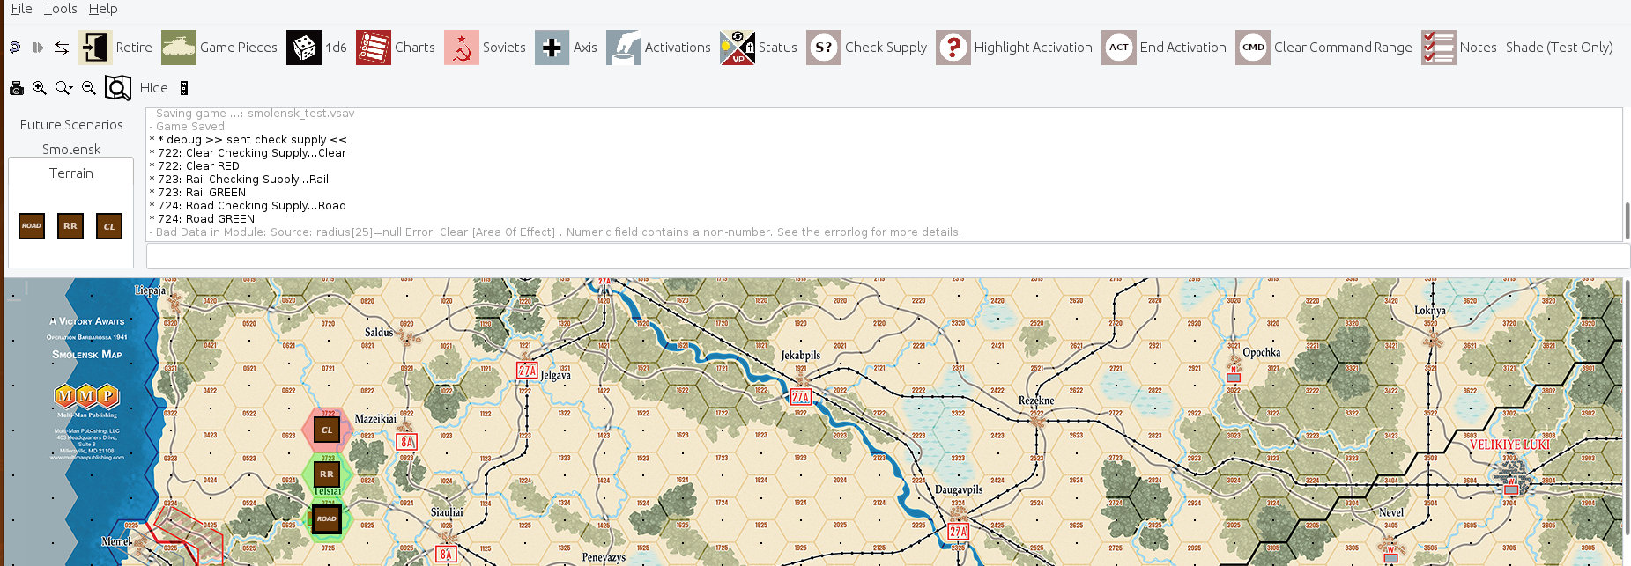1631x566 pixels.
Task: Open the Charts clipboard icon
Action: click(374, 48)
